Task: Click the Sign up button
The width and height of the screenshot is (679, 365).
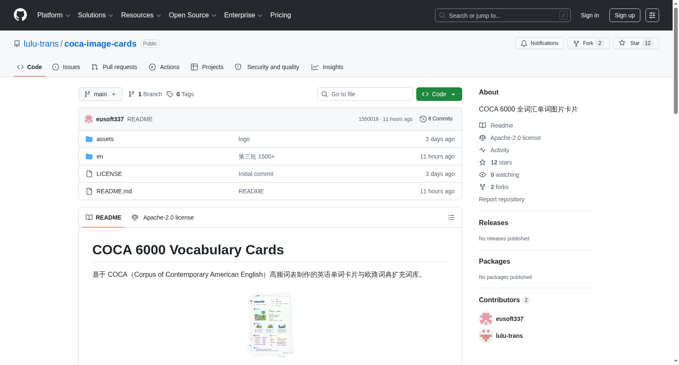Action: 625,15
